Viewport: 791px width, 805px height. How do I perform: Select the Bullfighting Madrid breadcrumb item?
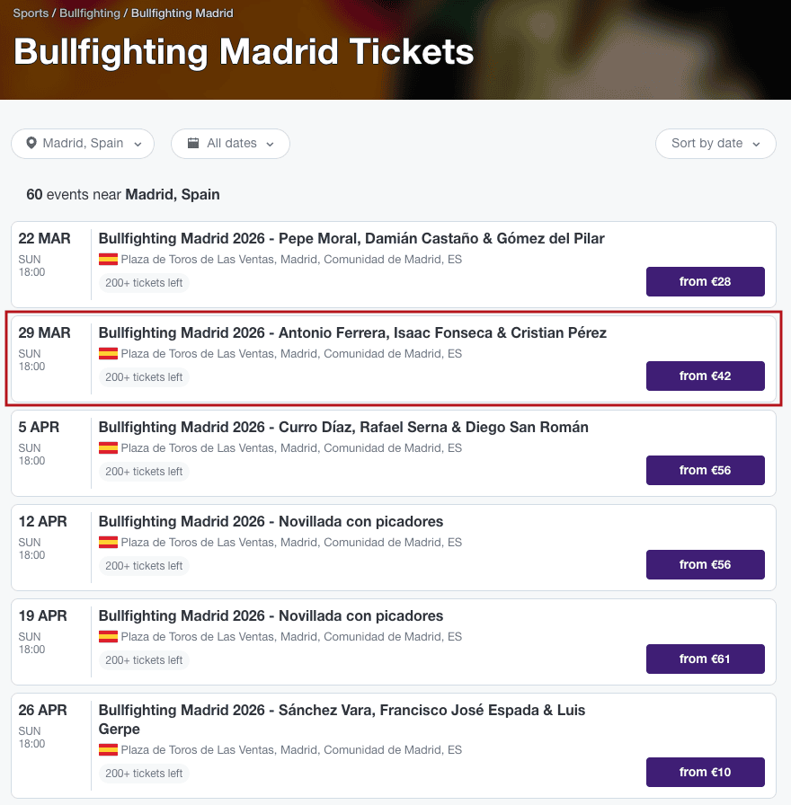(182, 13)
